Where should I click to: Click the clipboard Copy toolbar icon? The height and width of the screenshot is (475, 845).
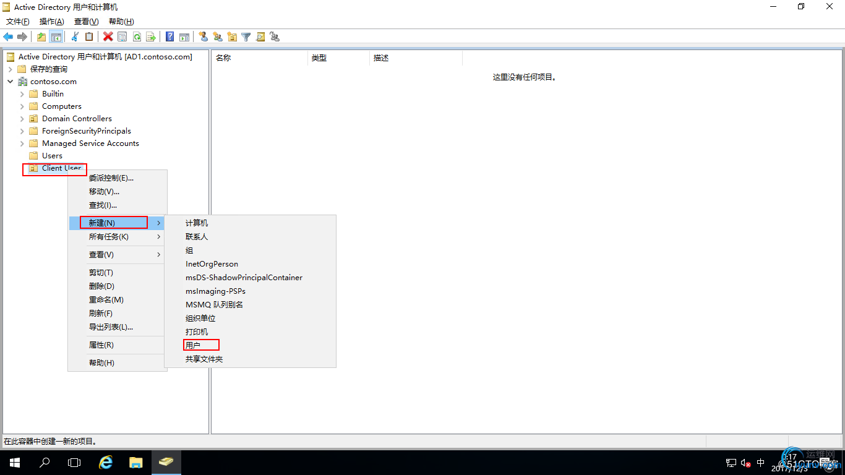click(89, 36)
